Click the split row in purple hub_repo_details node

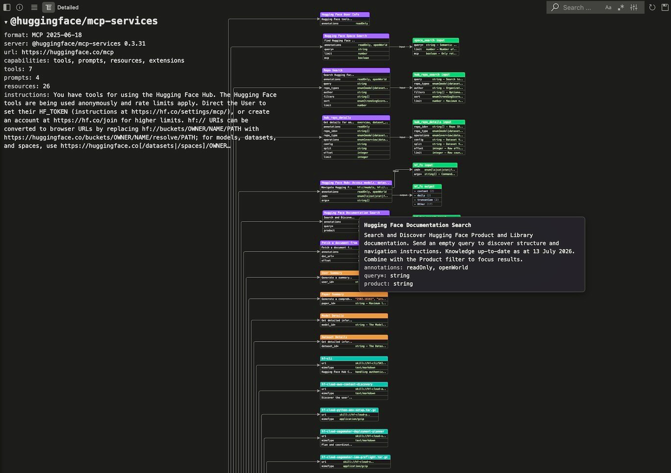point(356,149)
